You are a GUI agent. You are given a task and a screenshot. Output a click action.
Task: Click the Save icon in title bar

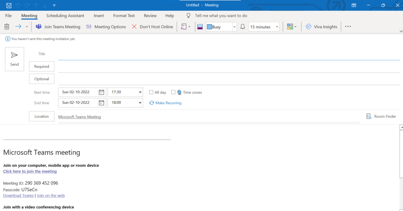9,5
